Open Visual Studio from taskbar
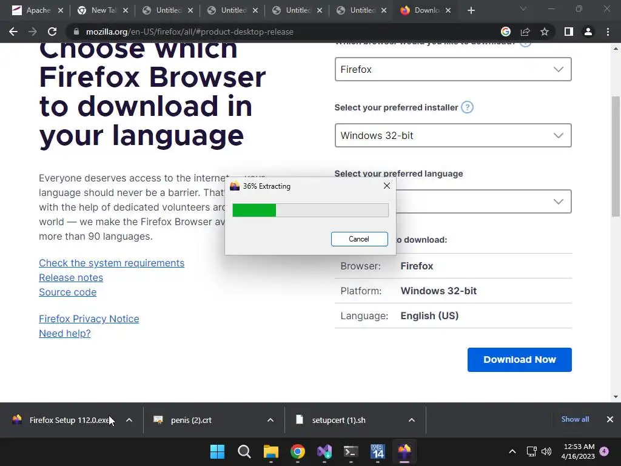 click(x=324, y=451)
